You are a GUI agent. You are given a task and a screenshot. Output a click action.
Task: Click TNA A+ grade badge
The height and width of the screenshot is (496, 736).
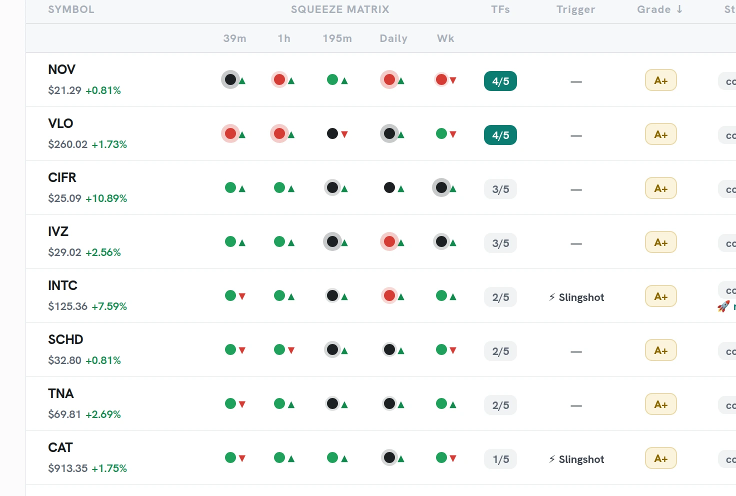coord(661,404)
